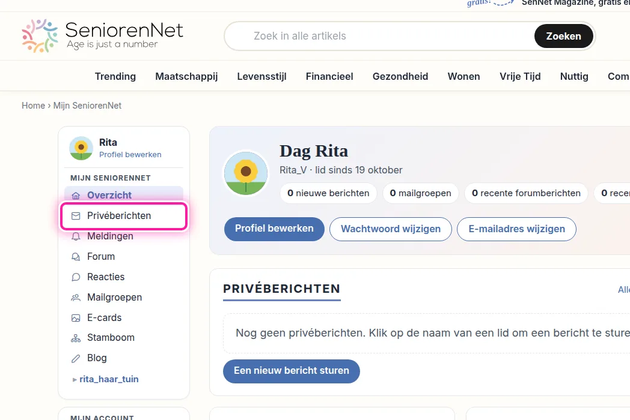This screenshot has width=630, height=420.
Task: Open the Maatschappij menu
Action: point(186,76)
